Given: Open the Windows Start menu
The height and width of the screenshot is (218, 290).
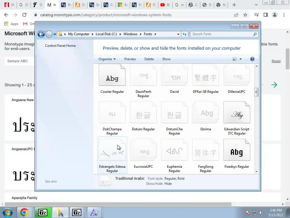Looking at the screenshot, I should tap(8, 212).
